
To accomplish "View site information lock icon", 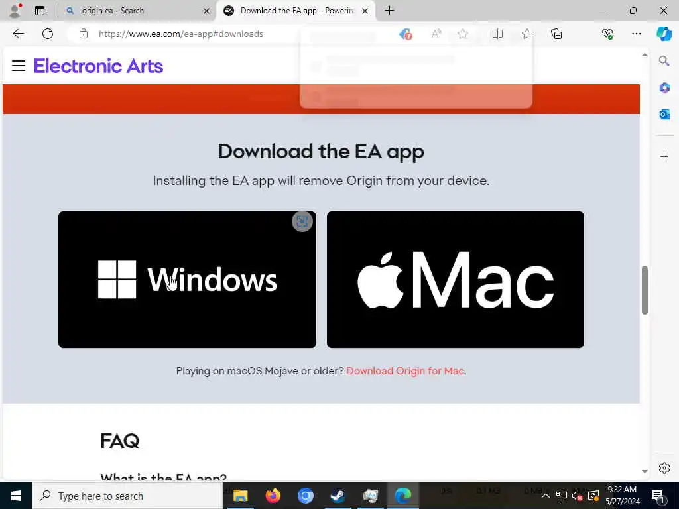I will pos(84,34).
